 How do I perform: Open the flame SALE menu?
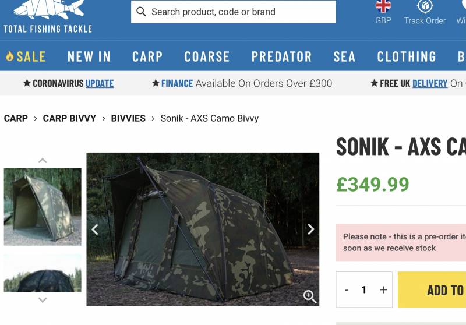[x=26, y=56]
